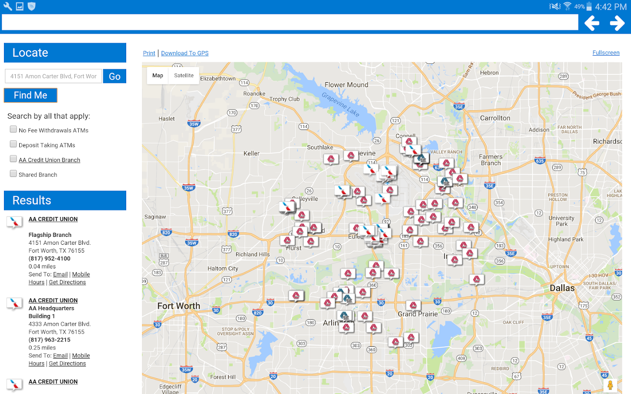The image size is (631, 394).
Task: Check the AA Credit Union Branch box
Action: (13, 159)
